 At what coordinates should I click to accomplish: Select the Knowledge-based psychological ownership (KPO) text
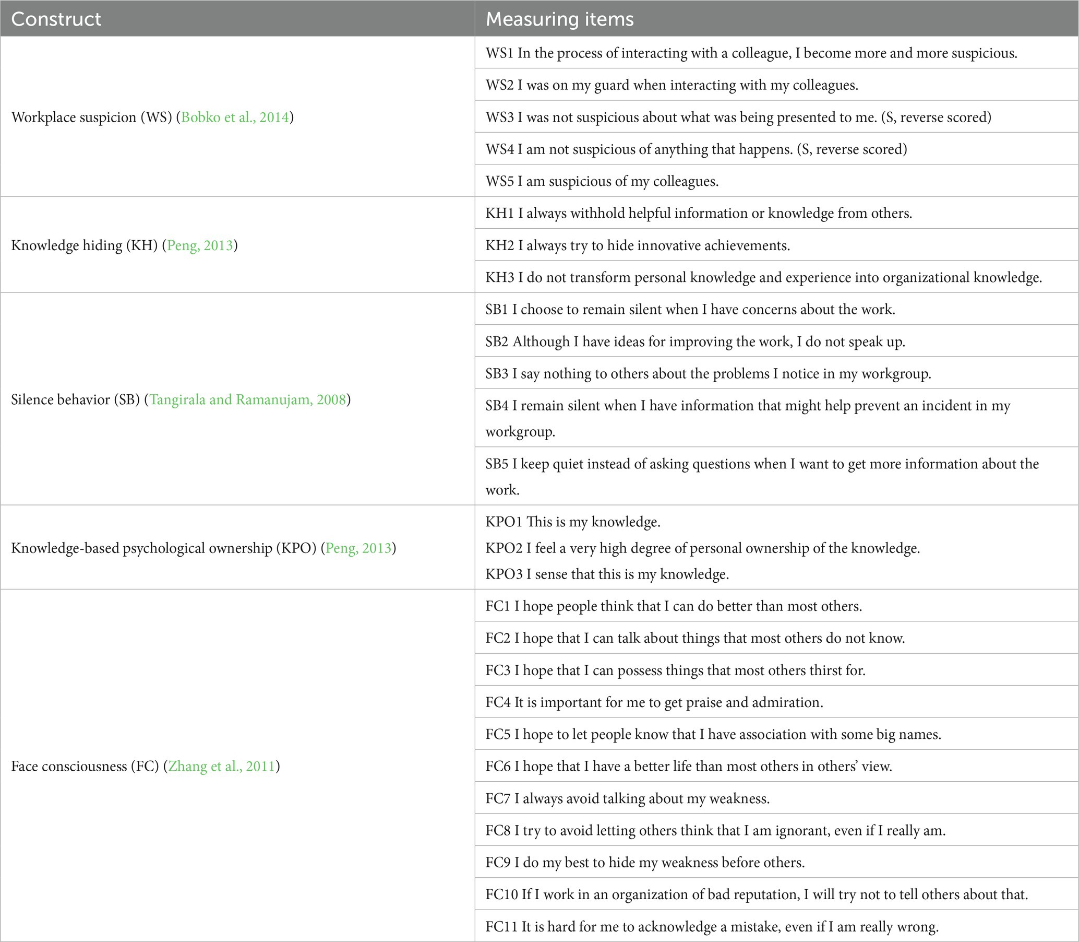tap(164, 548)
